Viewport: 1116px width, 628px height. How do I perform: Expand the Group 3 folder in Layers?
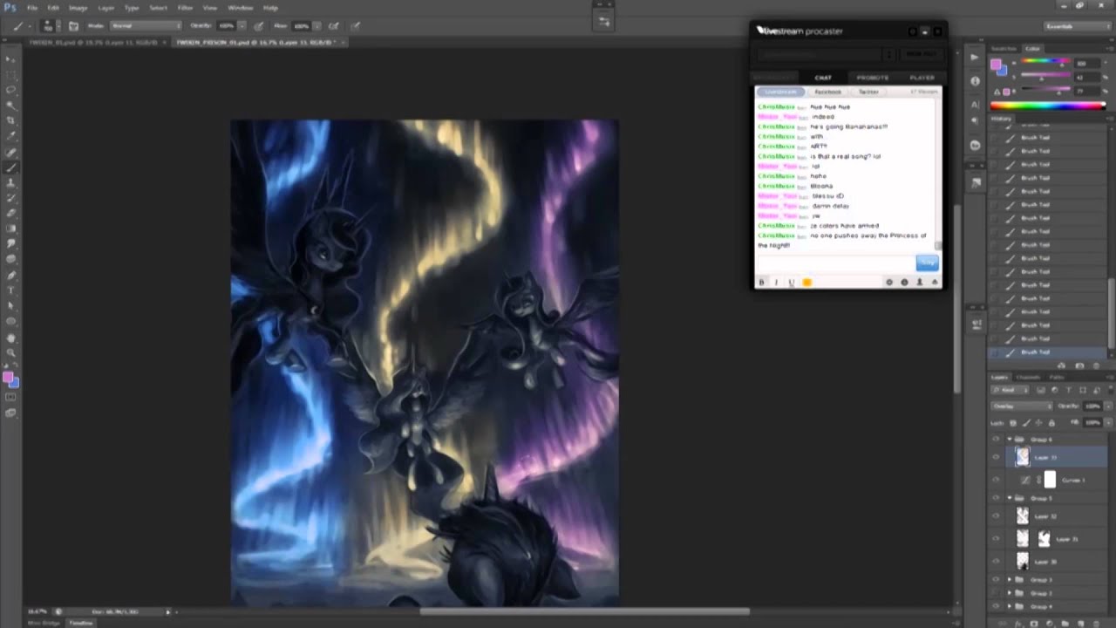[x=1010, y=579]
